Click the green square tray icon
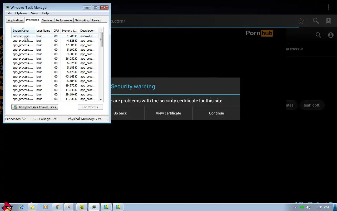The height and width of the screenshot is (211, 337). pyautogui.click(x=302, y=207)
